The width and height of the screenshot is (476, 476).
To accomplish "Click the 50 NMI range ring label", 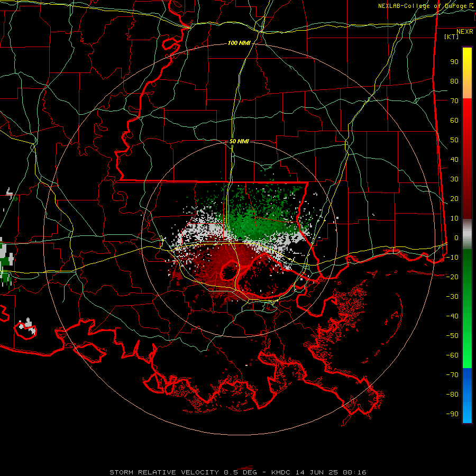I will (239, 141).
